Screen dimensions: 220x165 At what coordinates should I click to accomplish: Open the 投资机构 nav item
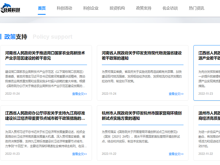(x=117, y=8)
